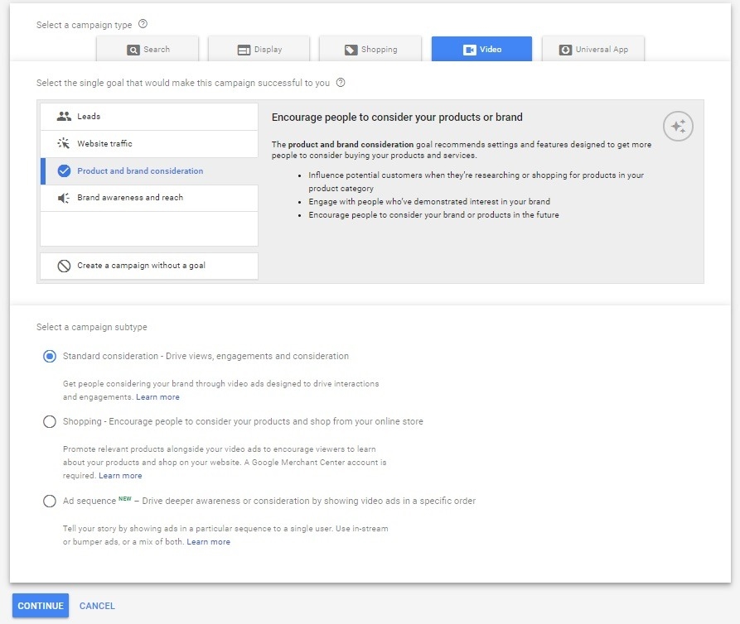740x624 pixels.
Task: Click the Cancel link
Action: coord(97,605)
